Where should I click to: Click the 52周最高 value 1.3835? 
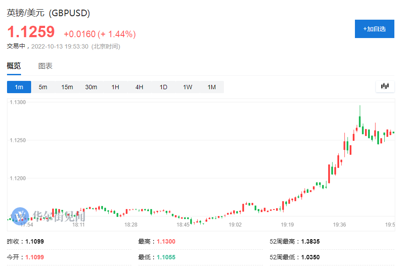311,241
